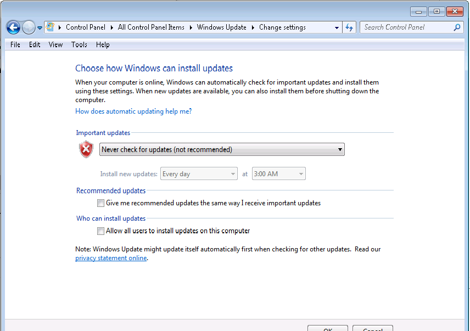Enable recommended updates checkbox
The height and width of the screenshot is (331, 470).
click(100, 203)
